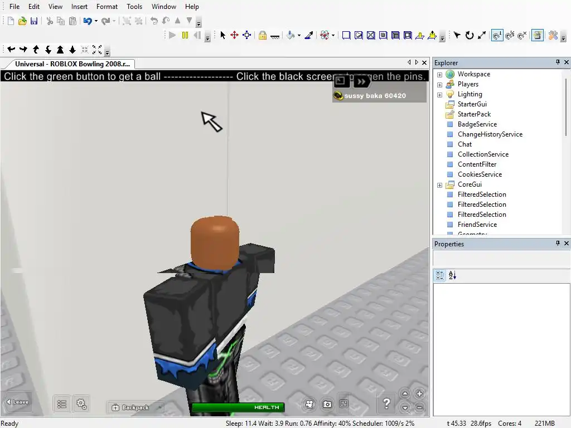Viewport: 571px width, 428px height.
Task: Expand the Players tree node
Action: 439,85
